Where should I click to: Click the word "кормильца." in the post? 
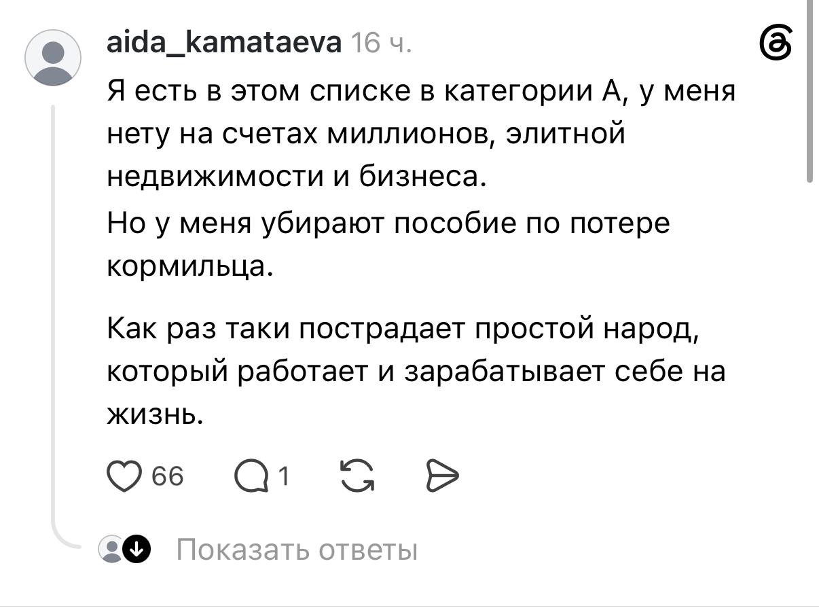[190, 268]
